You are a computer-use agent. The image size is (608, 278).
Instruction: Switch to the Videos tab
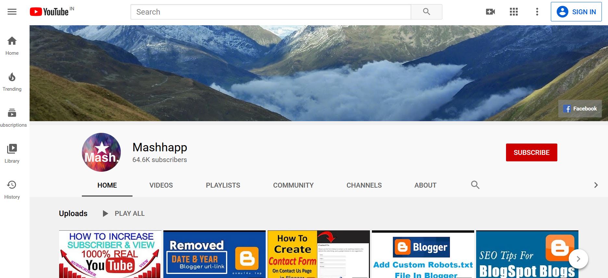[161, 185]
